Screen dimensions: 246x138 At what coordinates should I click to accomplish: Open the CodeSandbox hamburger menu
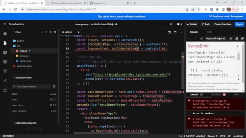5,24
